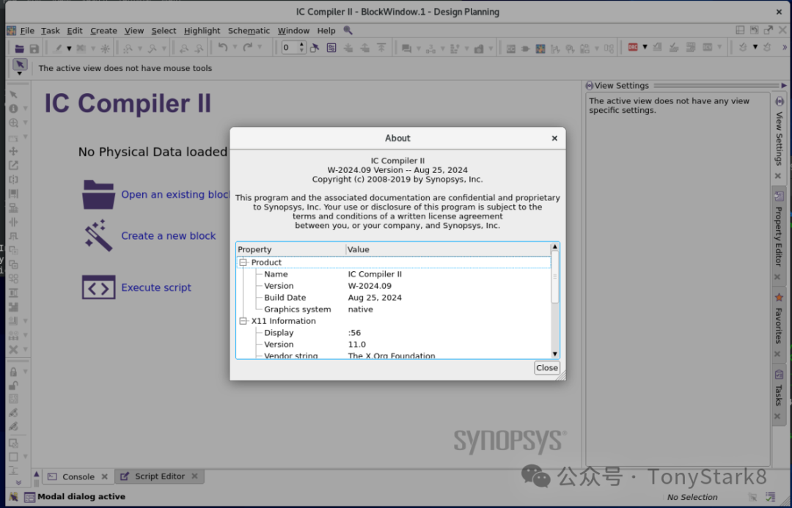Increase the spinbox value with the up arrow
The width and height of the screenshot is (792, 508).
302,45
